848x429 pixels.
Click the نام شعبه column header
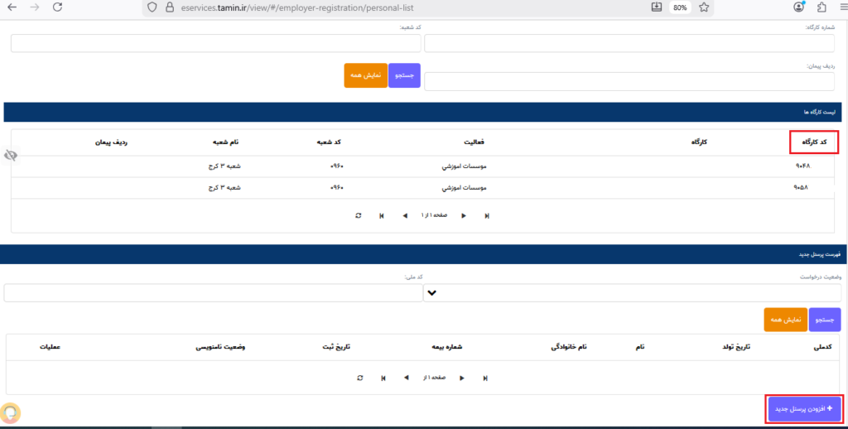point(225,142)
